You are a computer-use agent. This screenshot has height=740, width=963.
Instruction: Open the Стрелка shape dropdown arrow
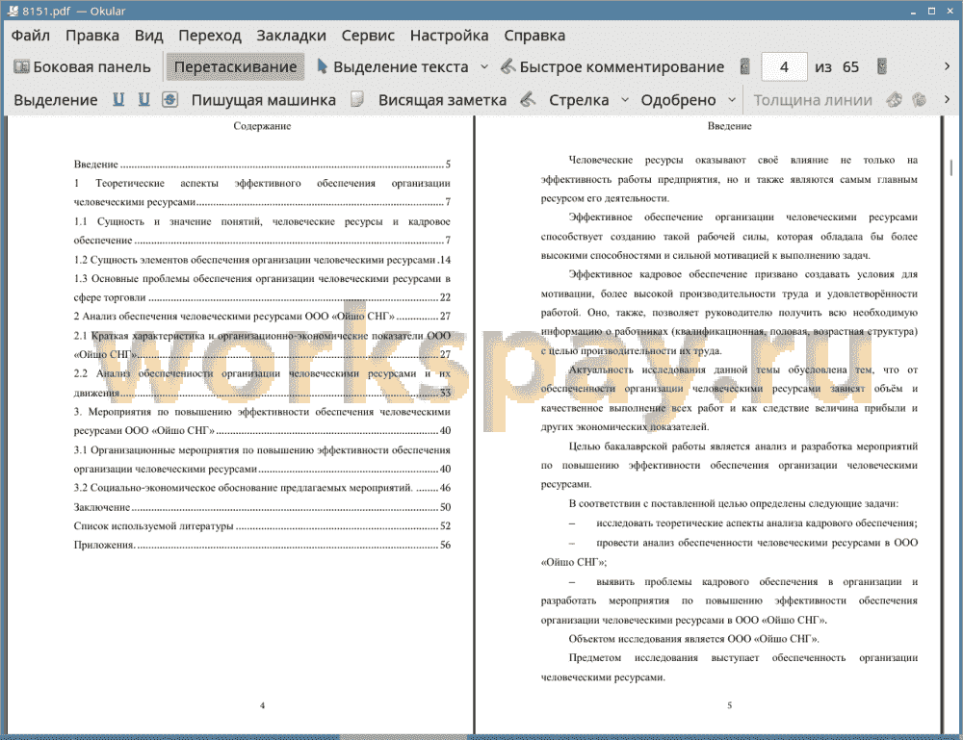625,100
